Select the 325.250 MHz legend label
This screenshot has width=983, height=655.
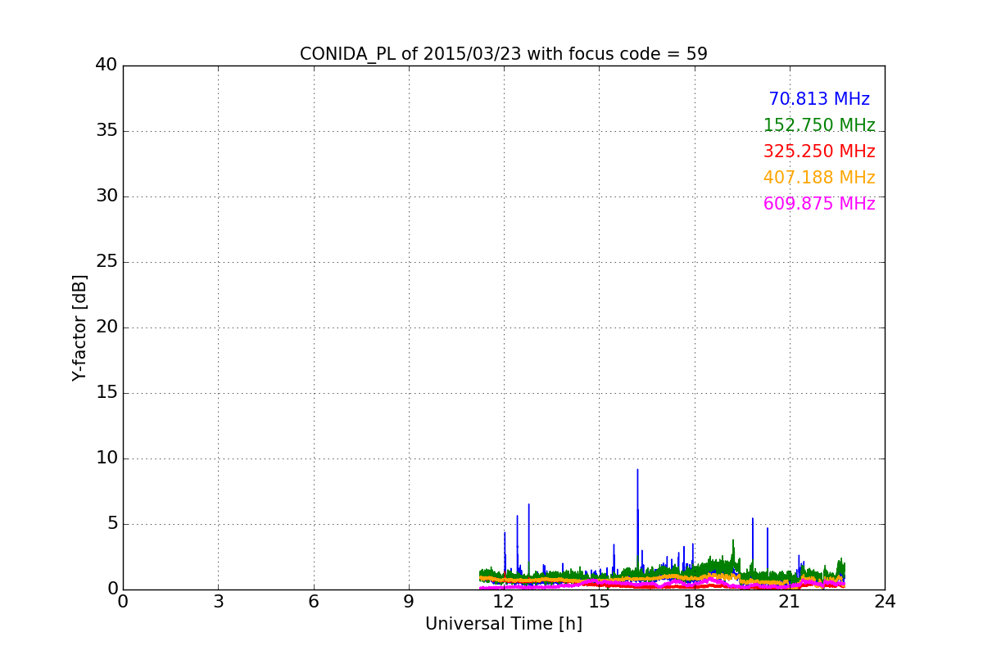click(819, 151)
